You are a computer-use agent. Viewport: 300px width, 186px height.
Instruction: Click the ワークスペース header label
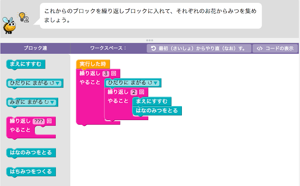pos(108,48)
